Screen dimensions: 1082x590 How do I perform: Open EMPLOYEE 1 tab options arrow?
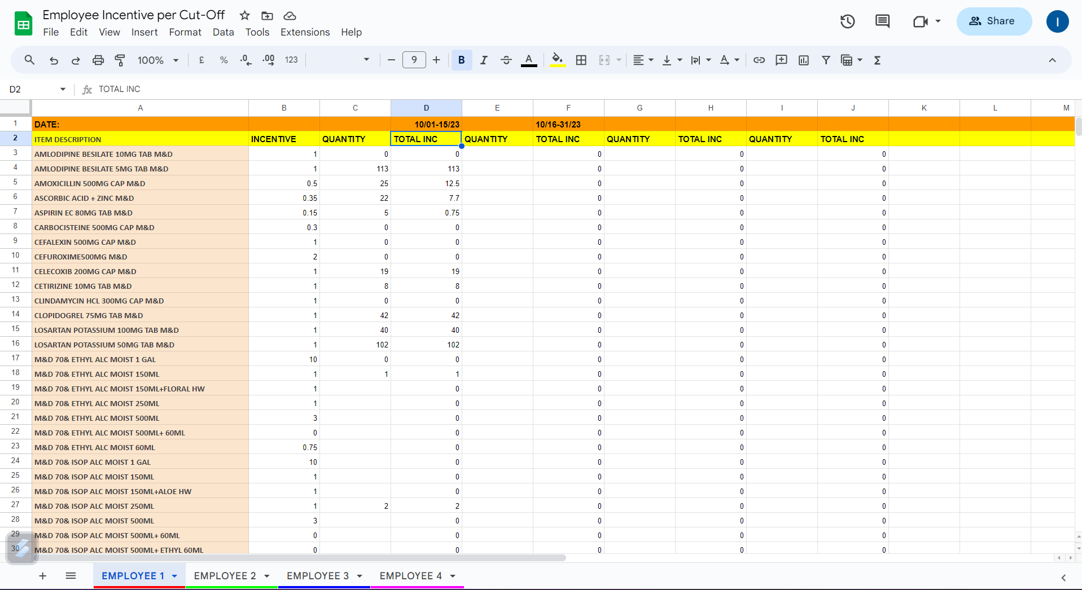174,576
